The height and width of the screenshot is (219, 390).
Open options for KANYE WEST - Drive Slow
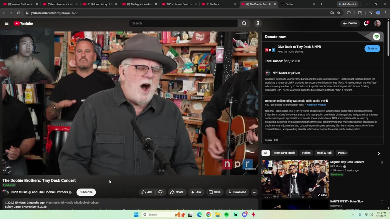(x=382, y=202)
